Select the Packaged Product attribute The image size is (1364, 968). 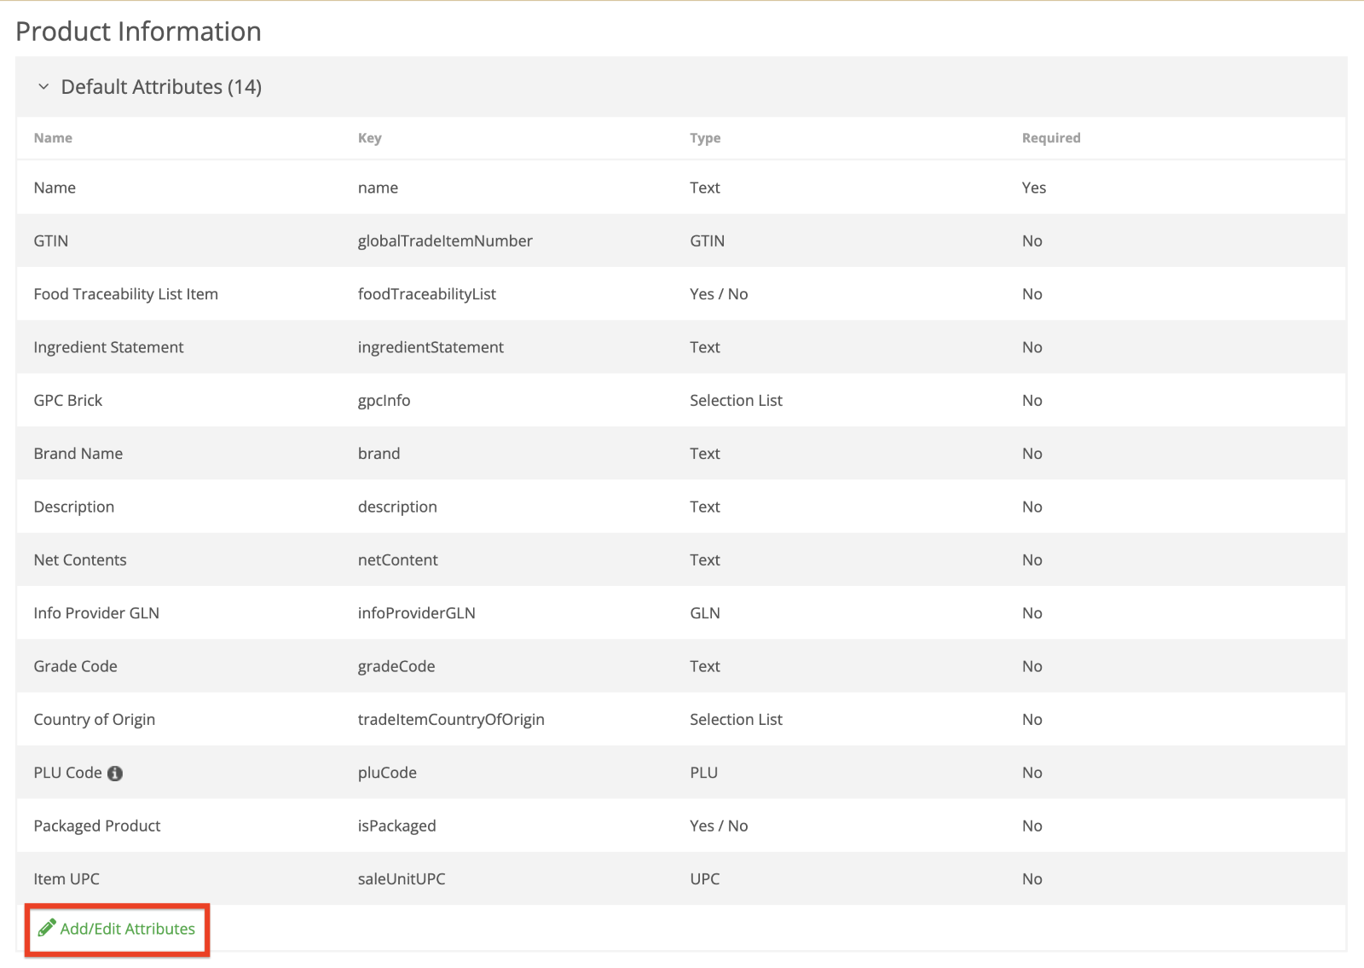pos(97,826)
